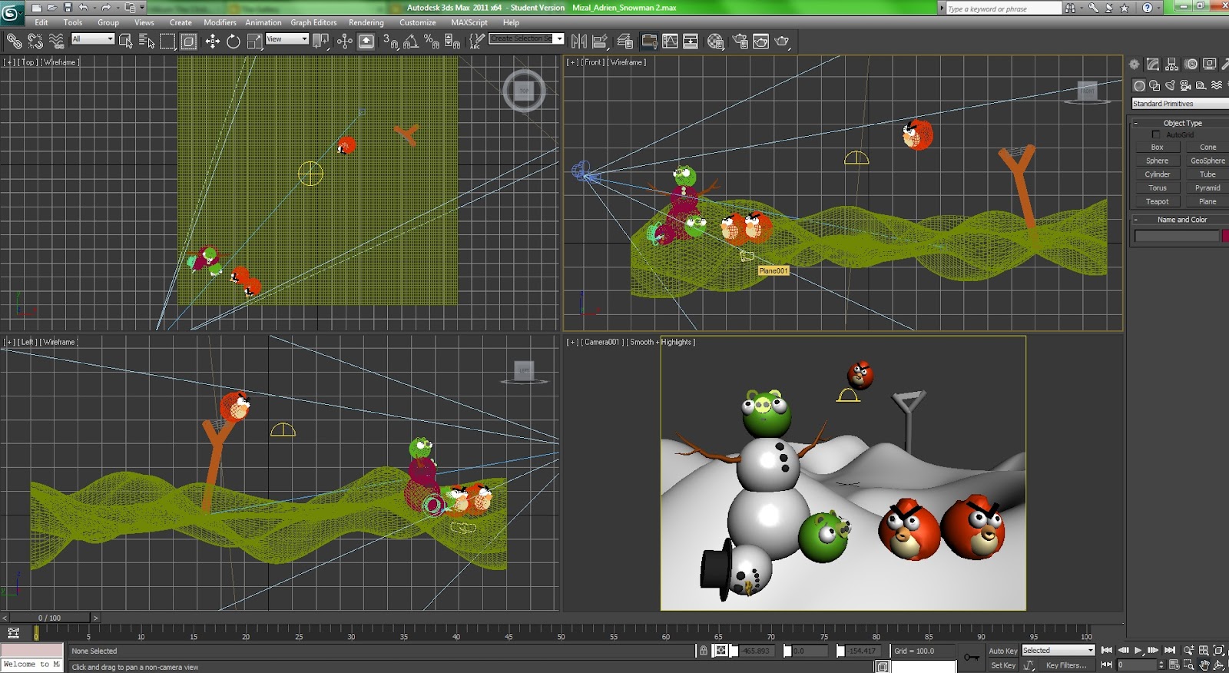Activate the Select and Rotate tool

234,41
